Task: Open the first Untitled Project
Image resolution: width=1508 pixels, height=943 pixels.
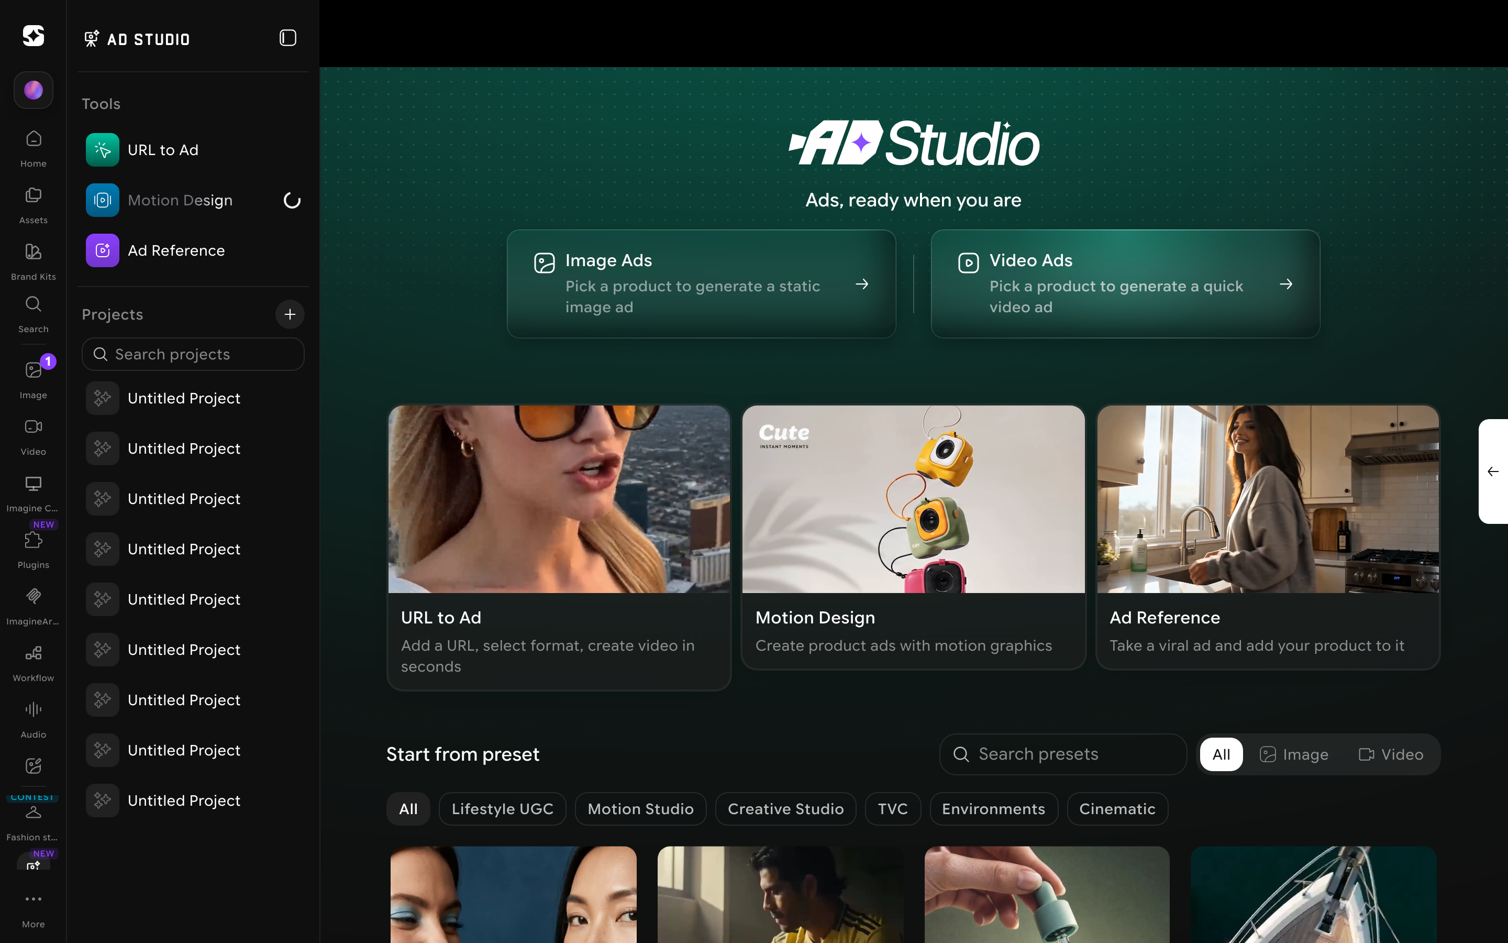Action: pyautogui.click(x=193, y=399)
